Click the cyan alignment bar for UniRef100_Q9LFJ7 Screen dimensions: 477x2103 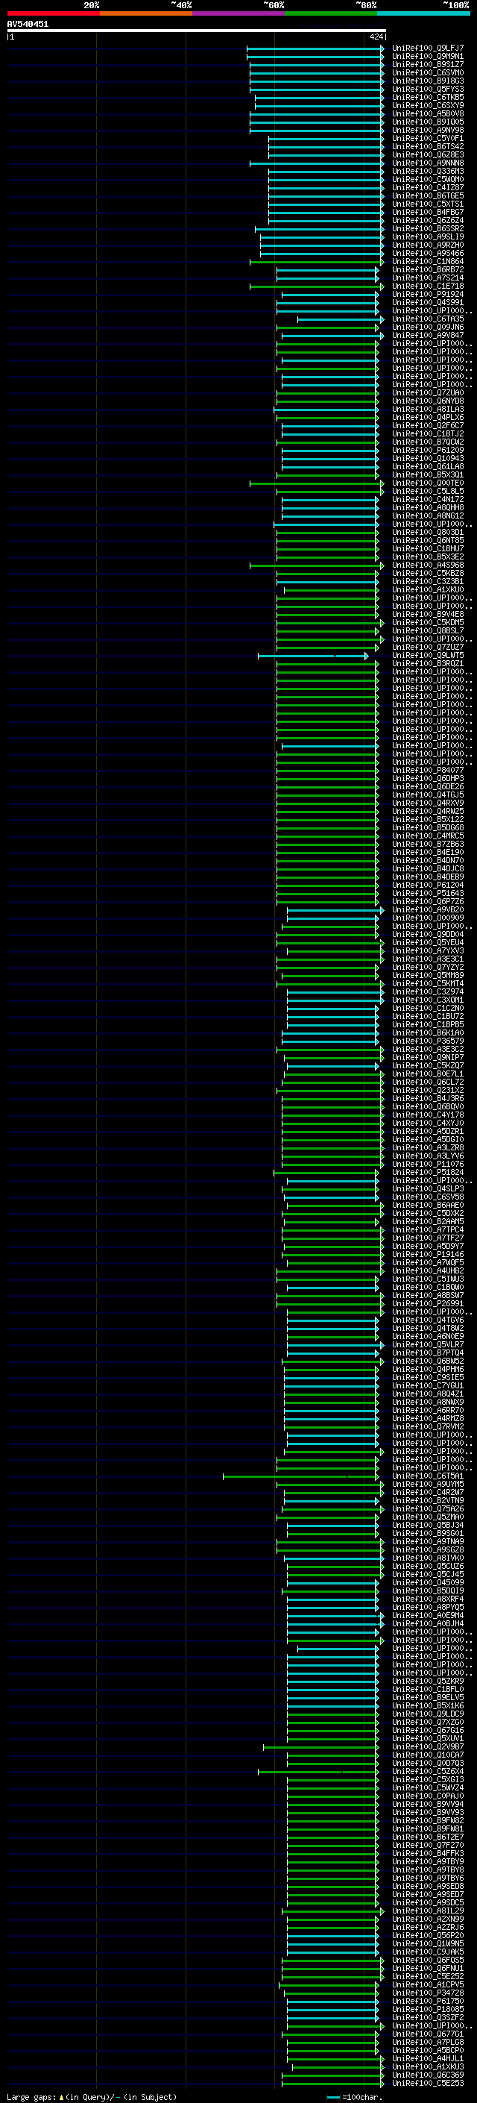315,48
